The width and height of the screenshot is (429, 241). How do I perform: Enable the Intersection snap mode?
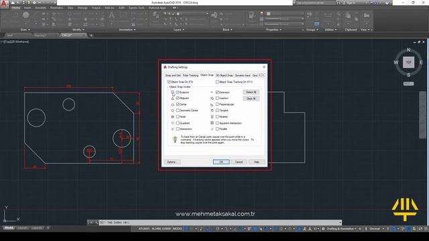(178, 129)
